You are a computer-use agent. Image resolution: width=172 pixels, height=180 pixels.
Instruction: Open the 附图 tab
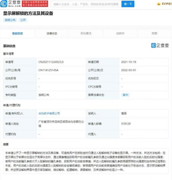click(154, 33)
